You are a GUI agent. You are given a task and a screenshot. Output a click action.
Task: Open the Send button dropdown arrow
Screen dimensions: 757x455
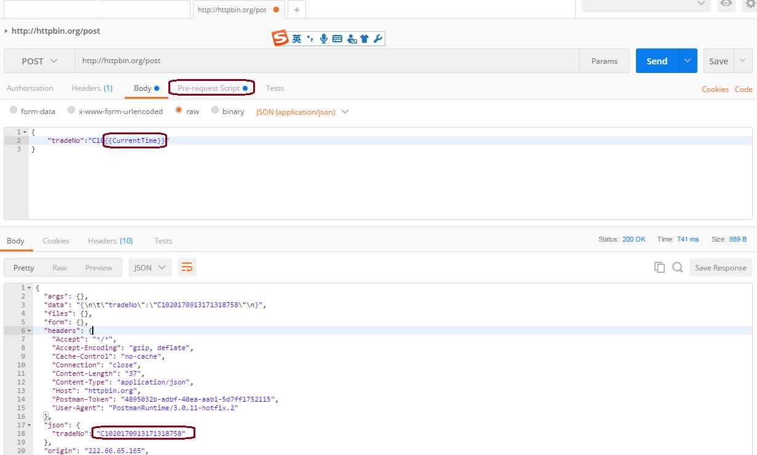(688, 61)
